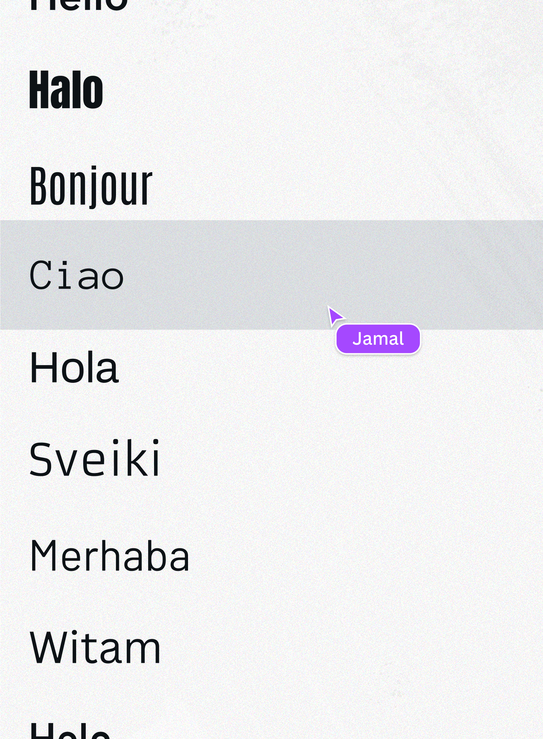Screen dimensions: 543x739
Task: Select the partially visible Hello sample at top
Action: 78,5
